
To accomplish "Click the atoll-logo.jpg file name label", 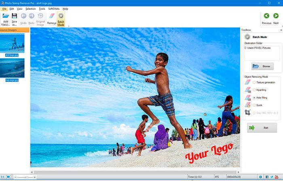I will pos(12,55).
